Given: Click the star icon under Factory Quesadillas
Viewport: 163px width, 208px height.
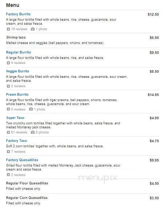Looking at the screenshot, I should (8, 175).
